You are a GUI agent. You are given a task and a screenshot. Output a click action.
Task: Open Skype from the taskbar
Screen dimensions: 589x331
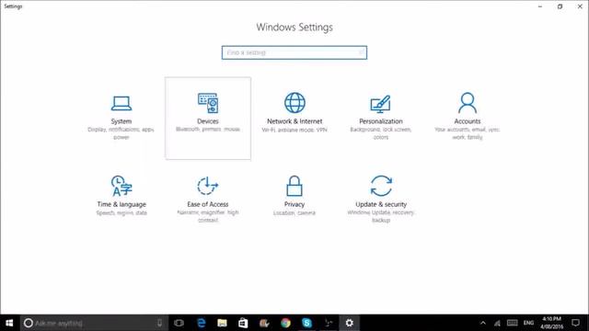306,323
